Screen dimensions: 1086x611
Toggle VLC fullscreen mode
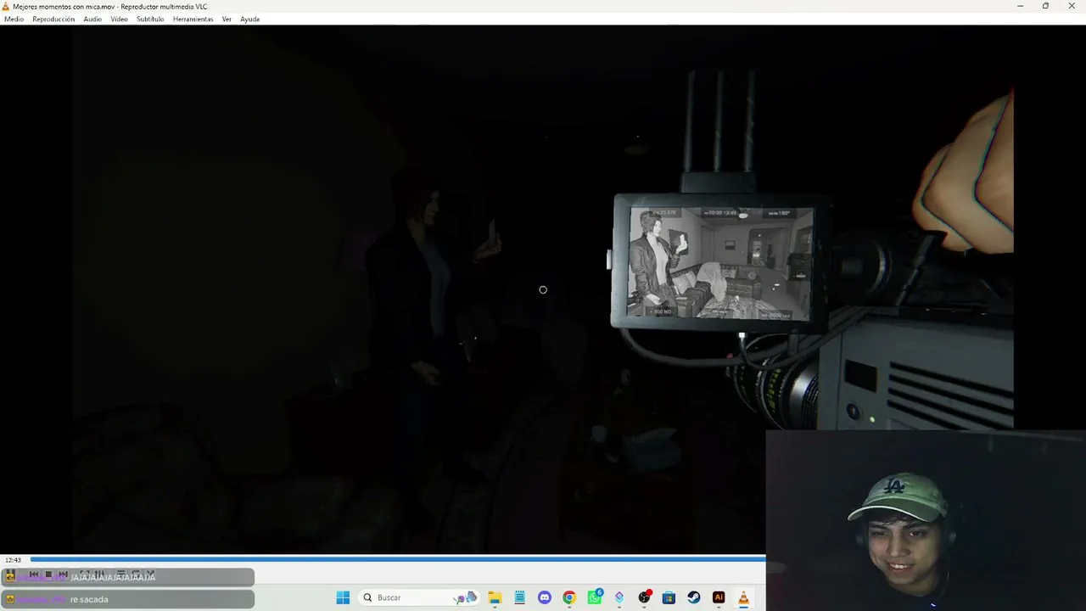(84, 575)
